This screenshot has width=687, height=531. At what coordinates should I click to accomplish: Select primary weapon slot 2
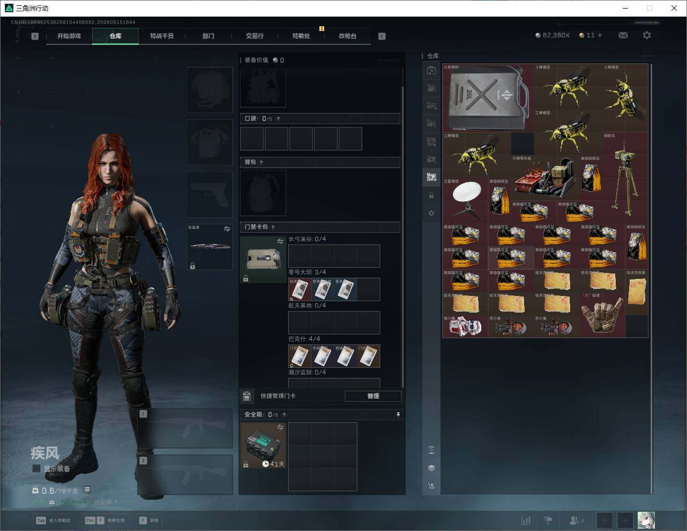(185, 475)
